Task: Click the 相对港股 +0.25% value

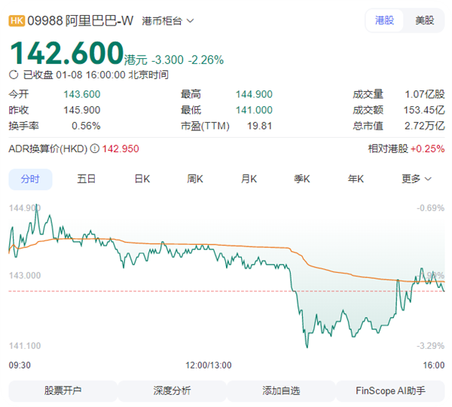Action: 427,148
